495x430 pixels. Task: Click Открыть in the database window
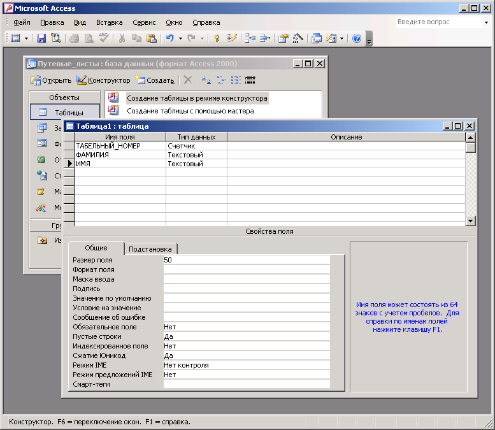point(51,80)
